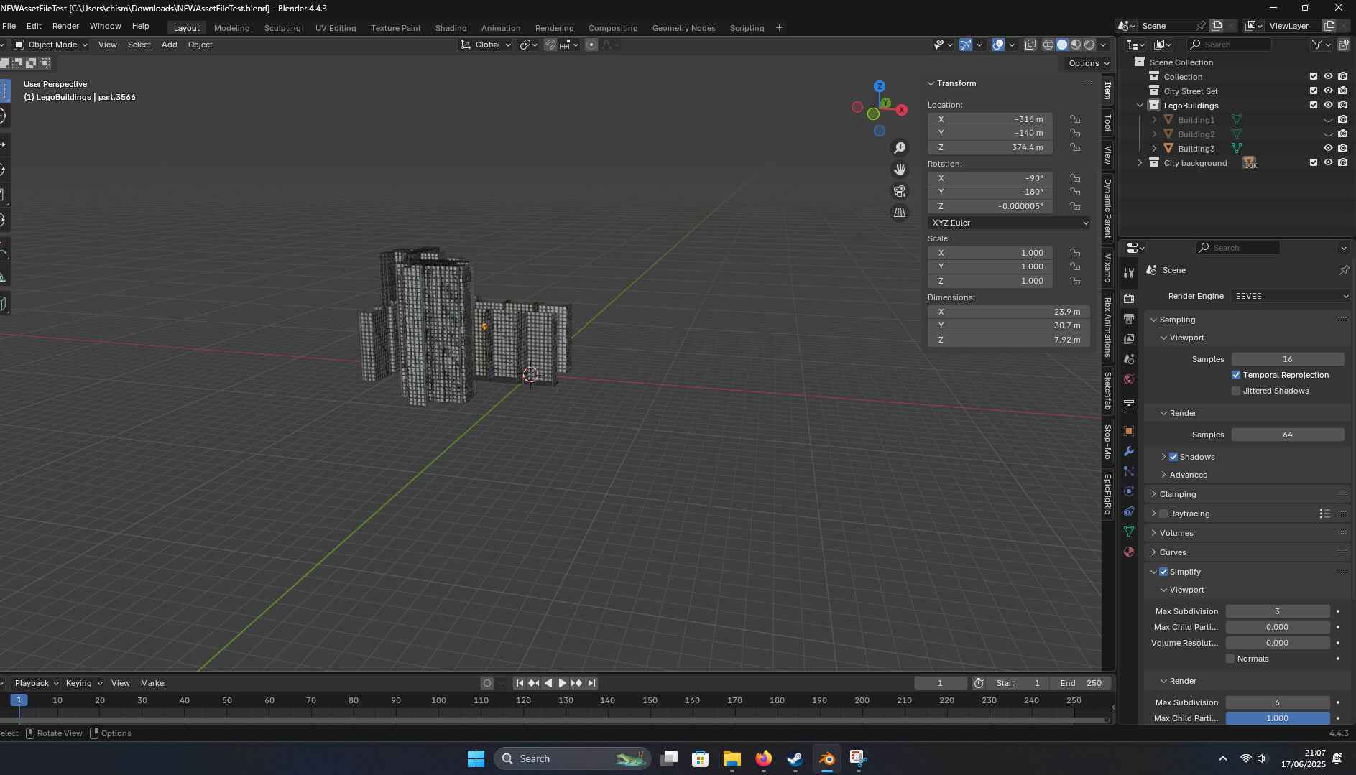The image size is (1356, 775).
Task: Open the Object properties tab icon
Action: click(1129, 431)
